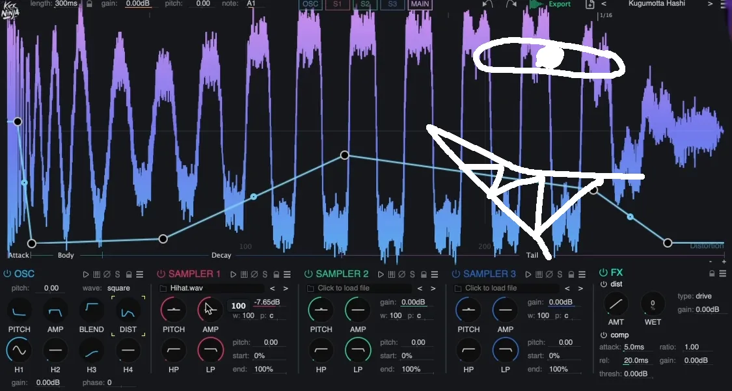Solo the Sampler 1 layer
This screenshot has height=391, width=732.
265,275
